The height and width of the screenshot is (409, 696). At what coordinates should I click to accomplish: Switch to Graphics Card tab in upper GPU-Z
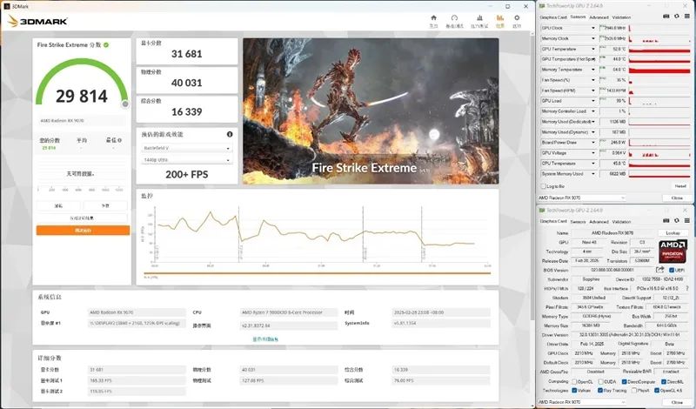point(553,17)
